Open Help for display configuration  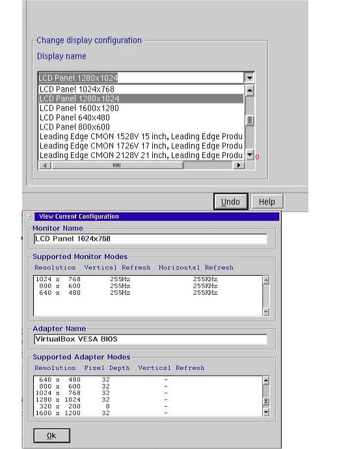[x=267, y=202]
